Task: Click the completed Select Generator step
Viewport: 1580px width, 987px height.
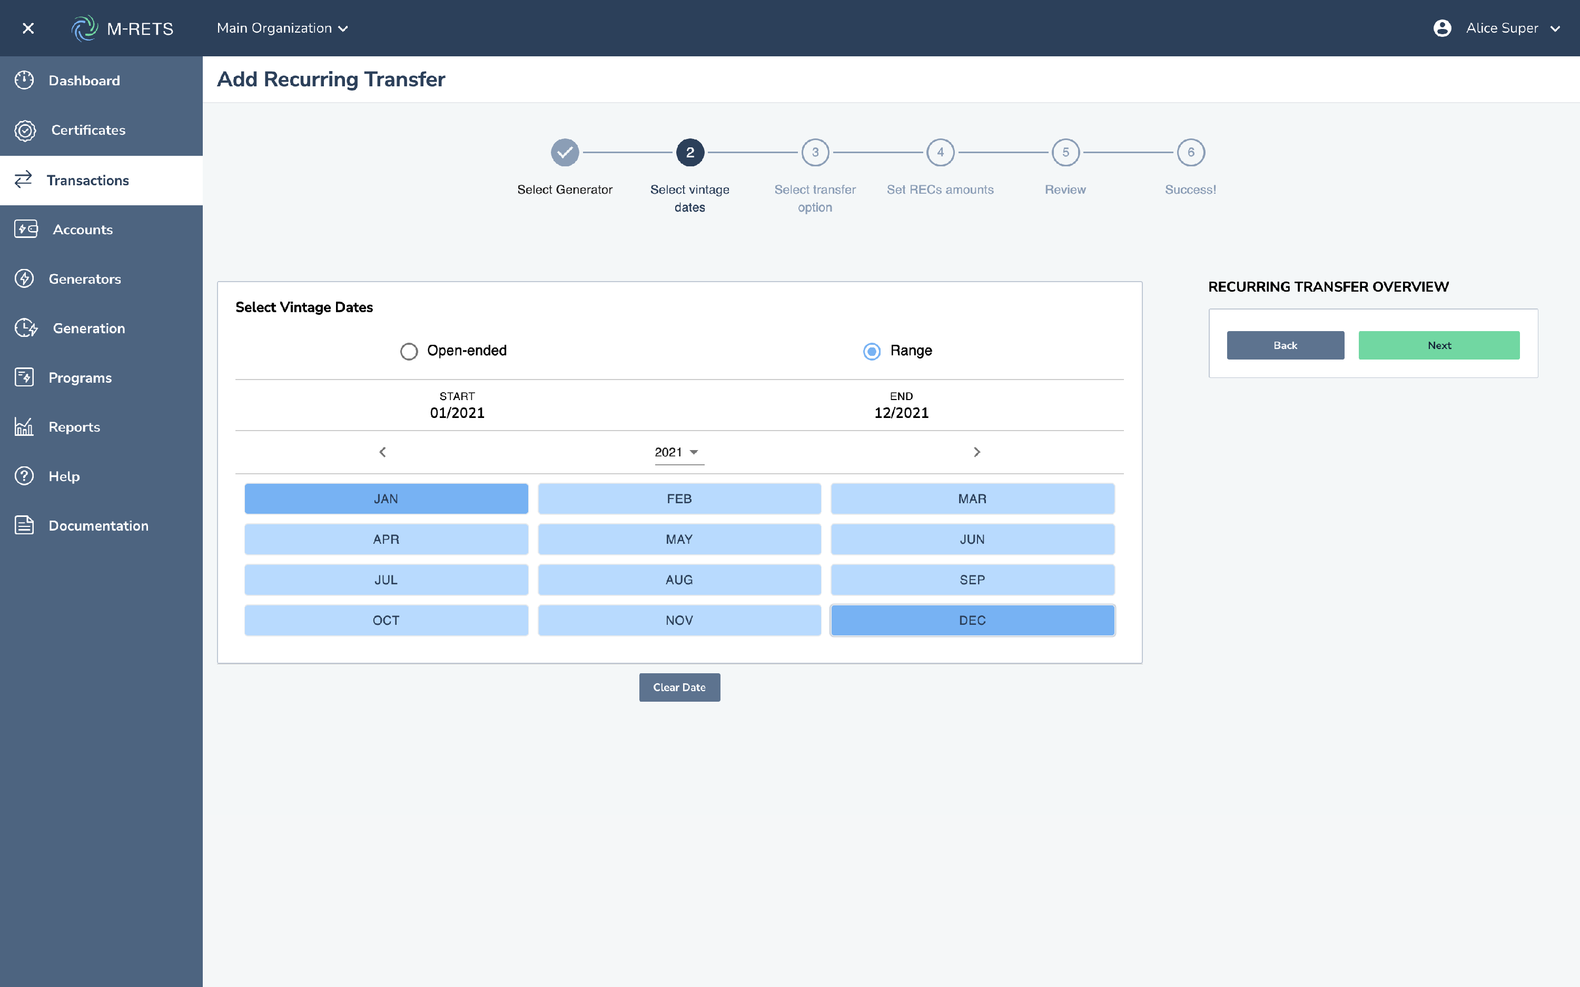Action: 565,153
